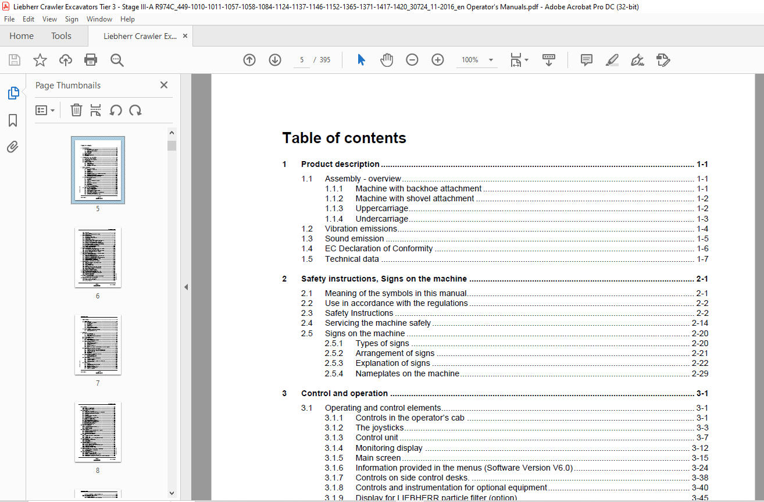Open the fit page width tool
764x502 pixels.
coord(516,60)
